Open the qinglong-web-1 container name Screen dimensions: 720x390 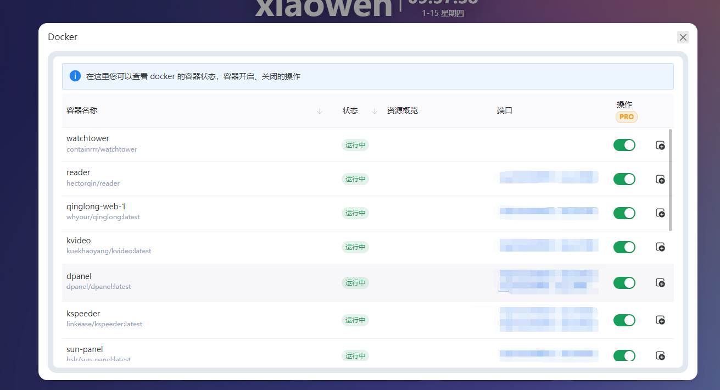pos(96,207)
